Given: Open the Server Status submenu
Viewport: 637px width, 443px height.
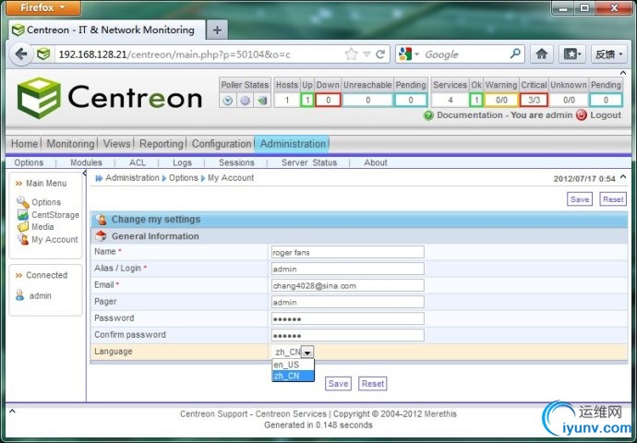Looking at the screenshot, I should (309, 162).
